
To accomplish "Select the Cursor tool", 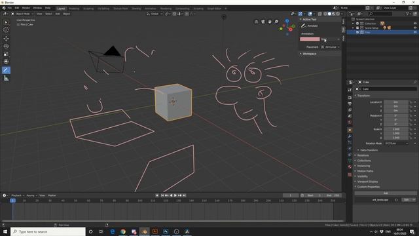I will pos(6,30).
